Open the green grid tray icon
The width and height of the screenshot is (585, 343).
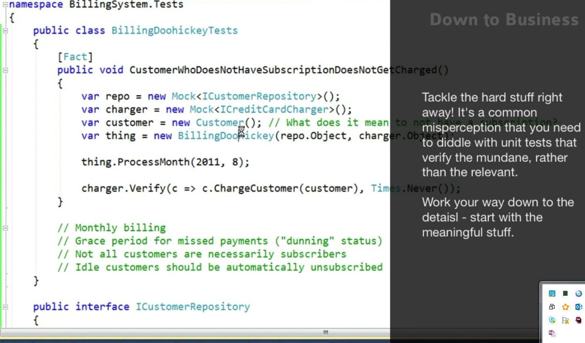point(565,294)
